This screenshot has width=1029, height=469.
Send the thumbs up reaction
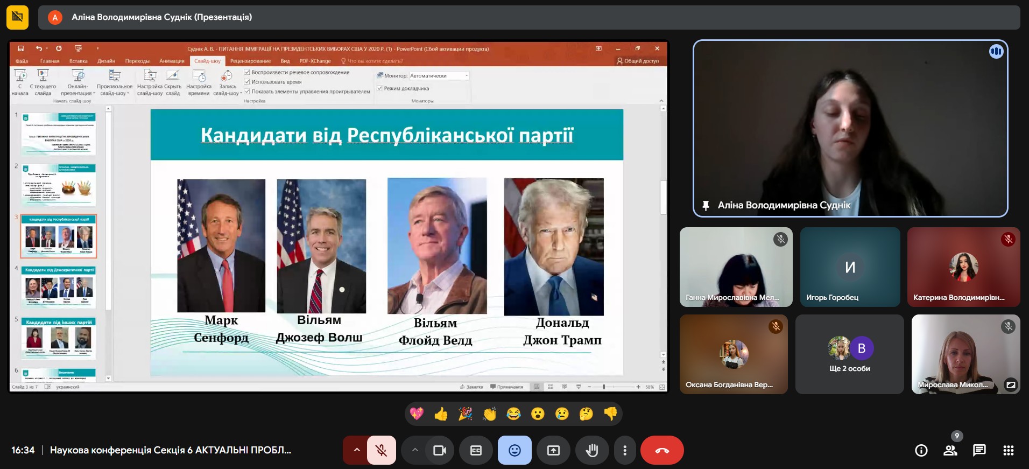441,414
